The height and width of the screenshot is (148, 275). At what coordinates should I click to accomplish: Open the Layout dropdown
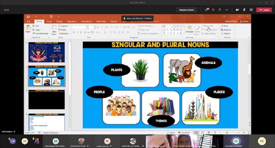64,26
